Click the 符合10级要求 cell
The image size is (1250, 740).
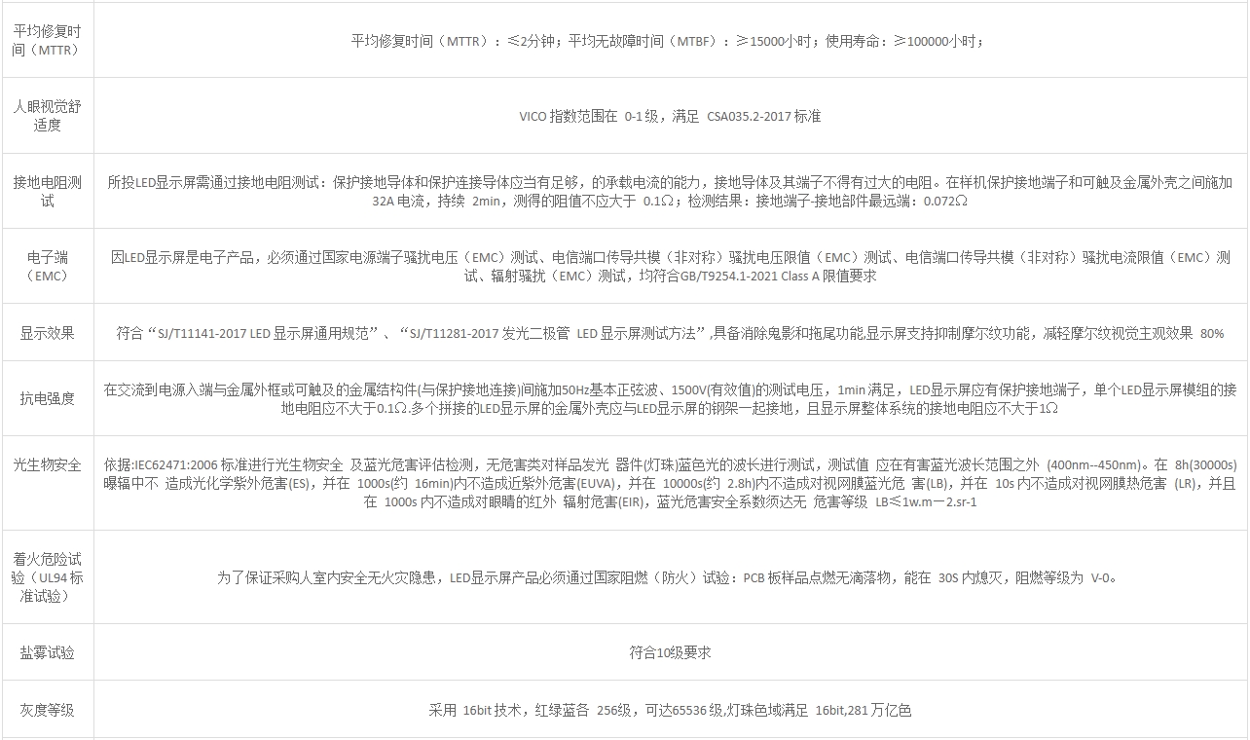[670, 652]
